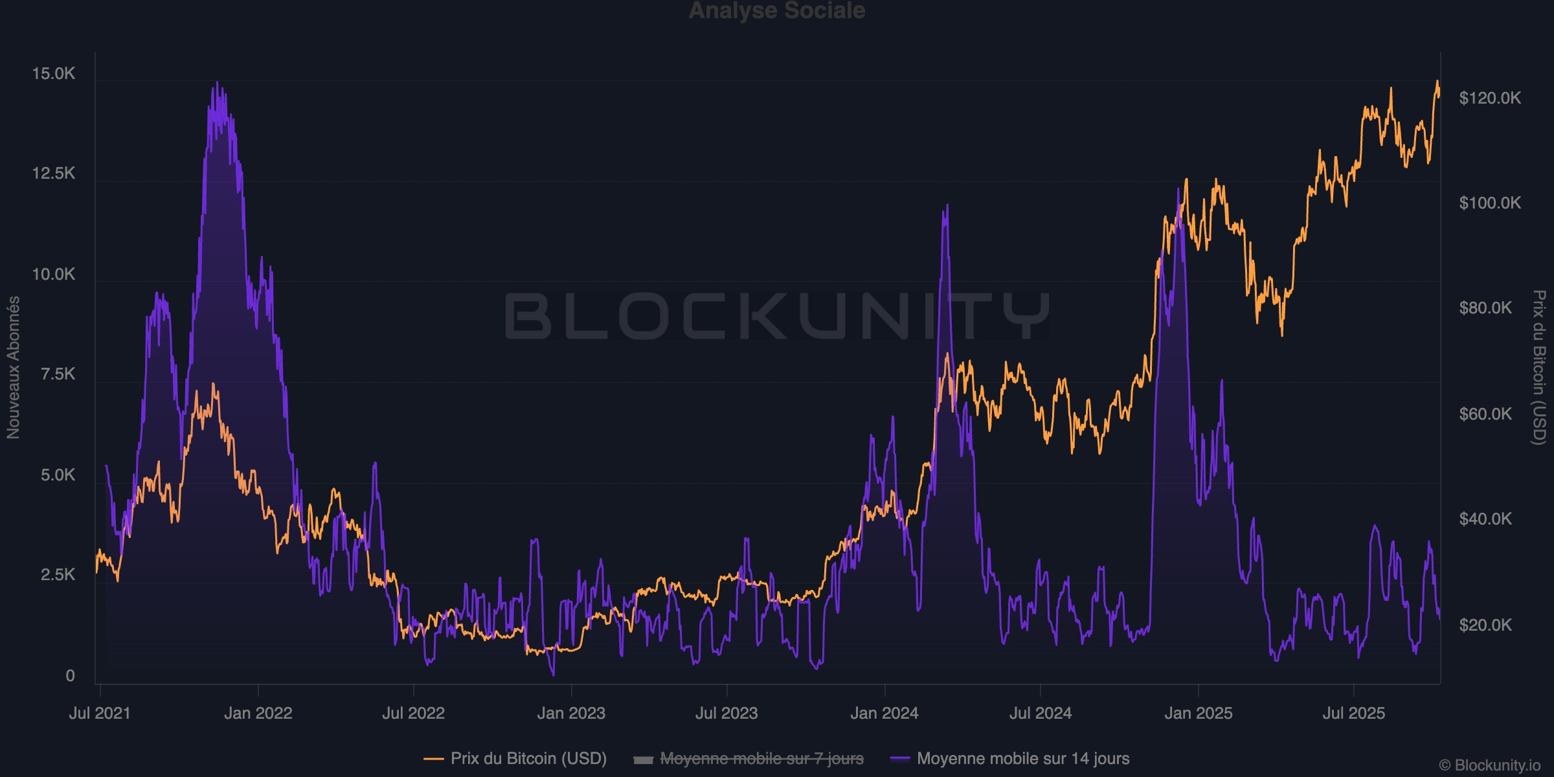Click the Prix du Bitcoin (USD) vertical axis title
The image size is (1554, 777).
point(1539,367)
